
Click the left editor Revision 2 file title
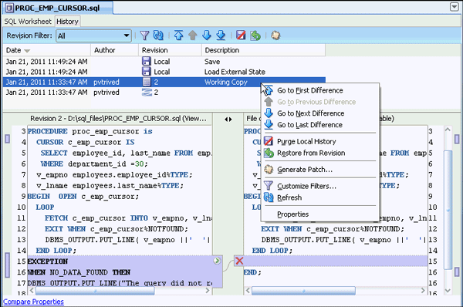[118, 119]
